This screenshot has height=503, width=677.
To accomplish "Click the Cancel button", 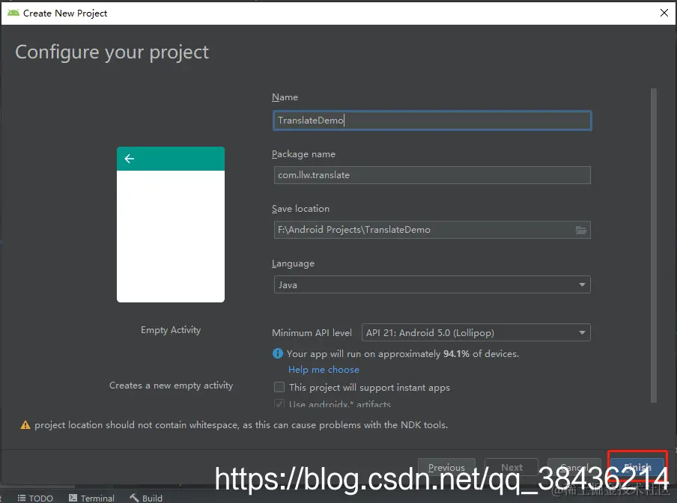I will click(574, 467).
